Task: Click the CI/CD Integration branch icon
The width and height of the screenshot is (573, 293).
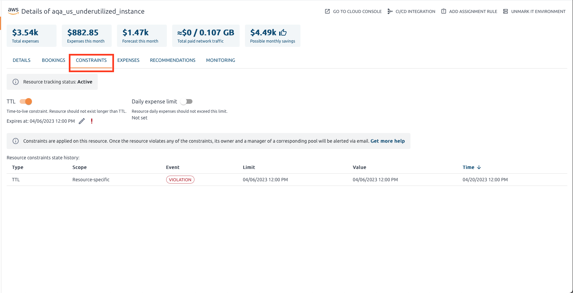Action: 390,11
